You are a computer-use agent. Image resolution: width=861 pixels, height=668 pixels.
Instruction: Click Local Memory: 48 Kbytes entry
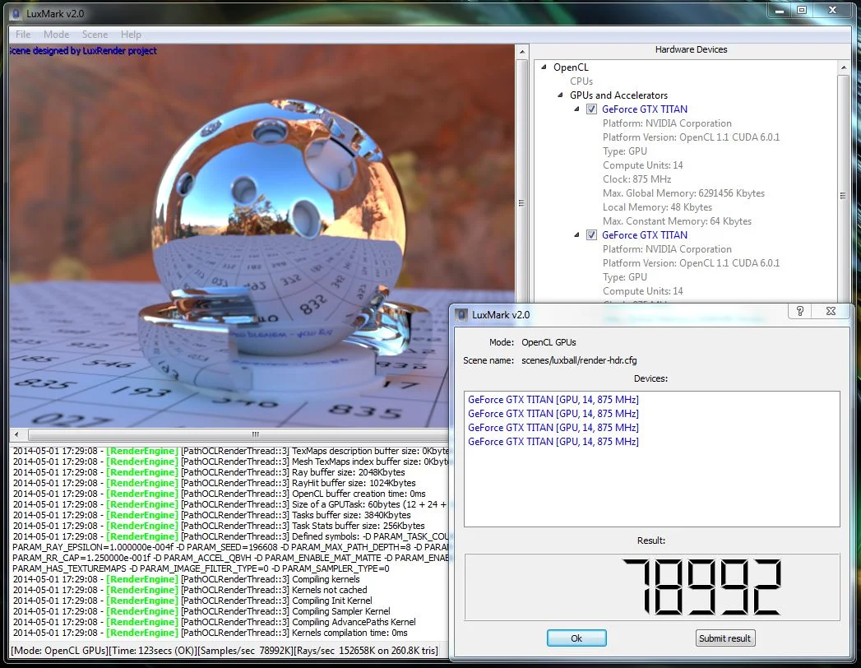(657, 207)
